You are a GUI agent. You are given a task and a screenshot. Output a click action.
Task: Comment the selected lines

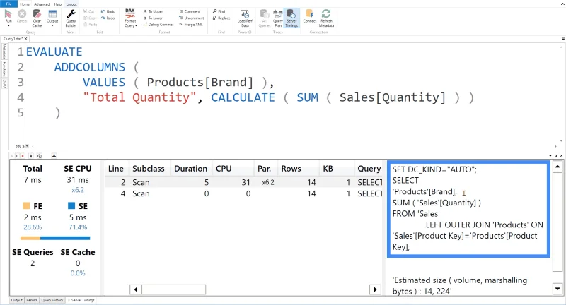click(190, 11)
